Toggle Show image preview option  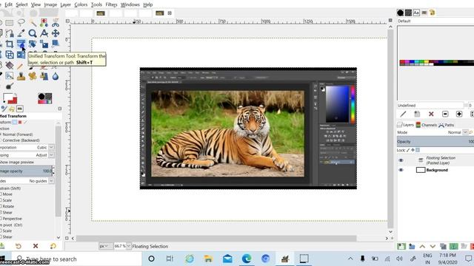(x=17, y=163)
